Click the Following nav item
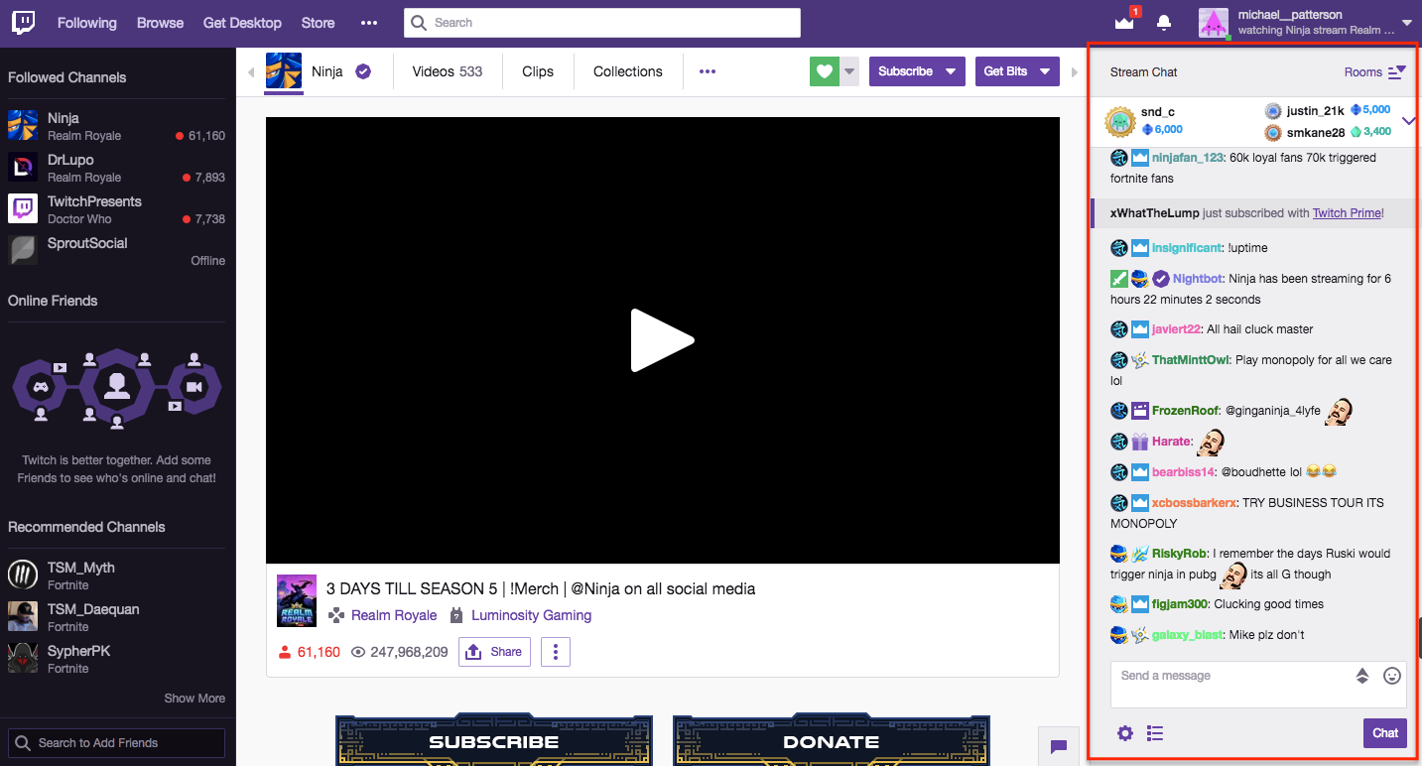The height and width of the screenshot is (766, 1422). pos(86,23)
